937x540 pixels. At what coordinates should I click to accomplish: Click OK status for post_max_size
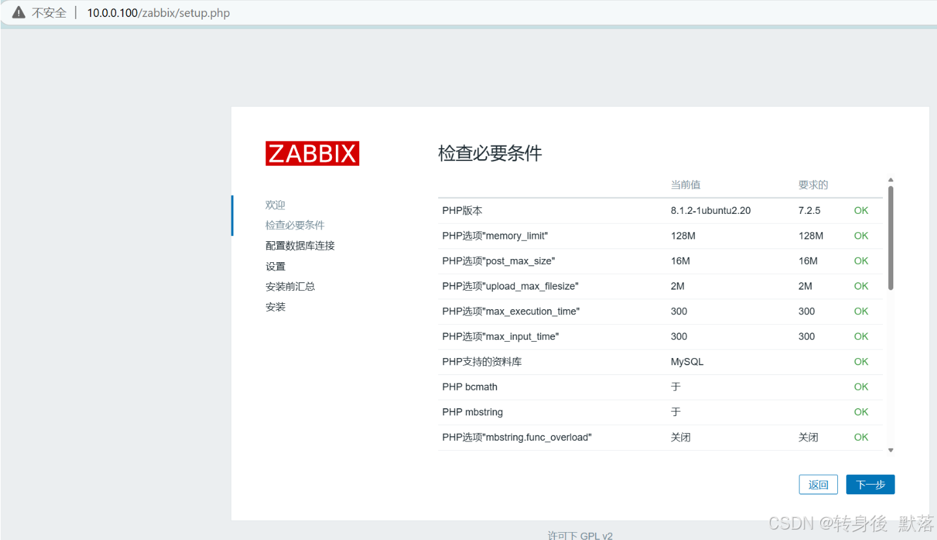point(861,261)
